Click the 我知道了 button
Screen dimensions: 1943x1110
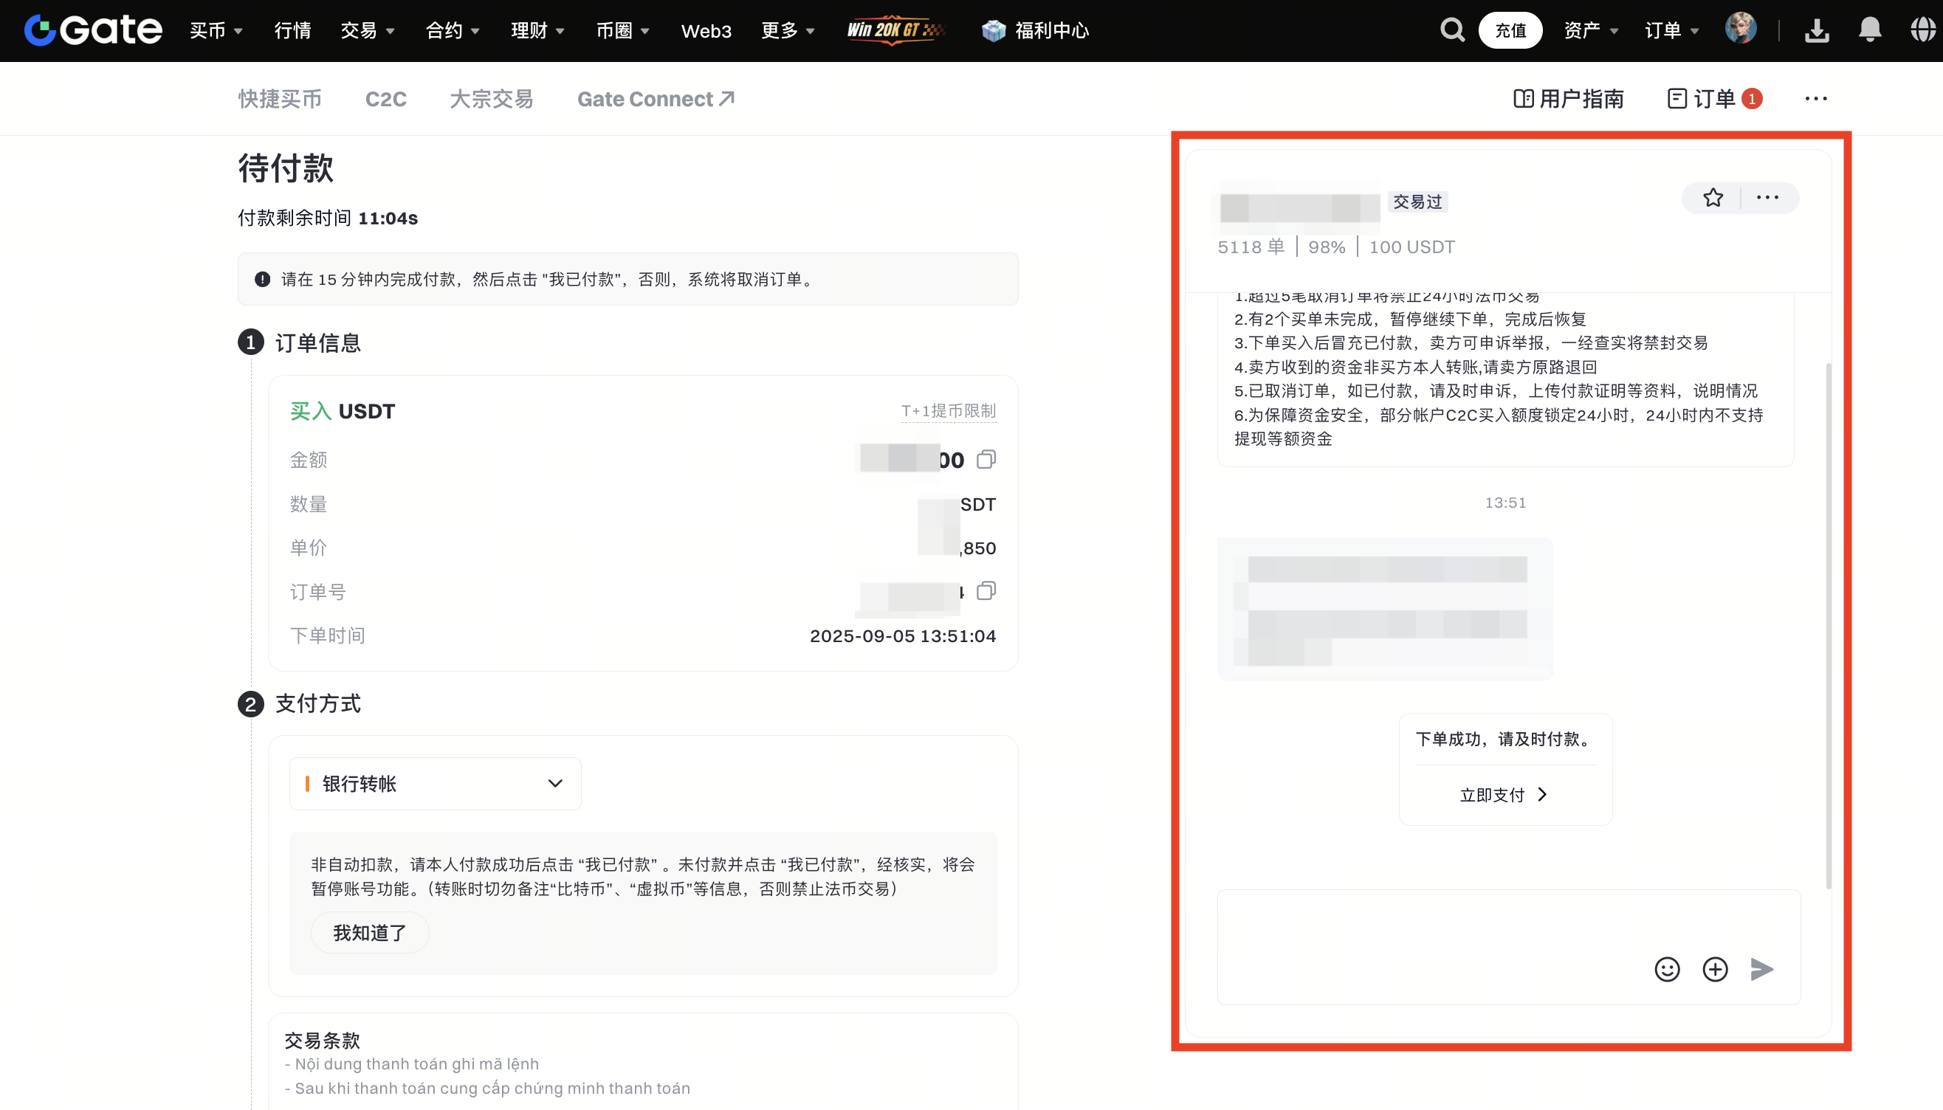click(x=370, y=932)
